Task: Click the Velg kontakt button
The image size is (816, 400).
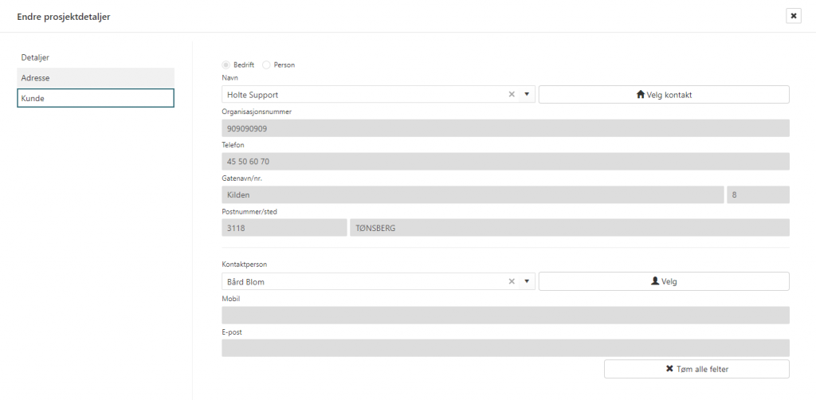Action: coord(664,95)
